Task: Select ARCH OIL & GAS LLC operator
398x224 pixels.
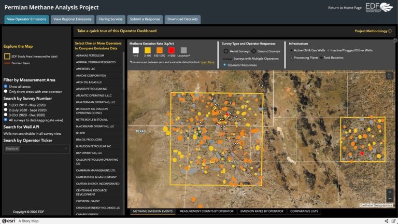Action: click(89, 82)
